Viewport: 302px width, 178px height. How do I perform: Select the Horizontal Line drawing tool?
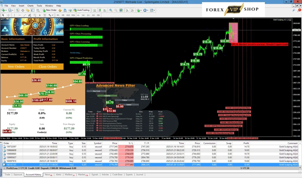[x=19, y=15]
